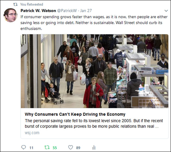Click the retweet count 55
Image resolution: width=171 pixels, height=152 pixels.
point(55,148)
